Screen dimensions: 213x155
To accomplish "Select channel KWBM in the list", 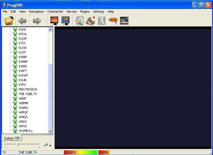I will (x=23, y=62).
